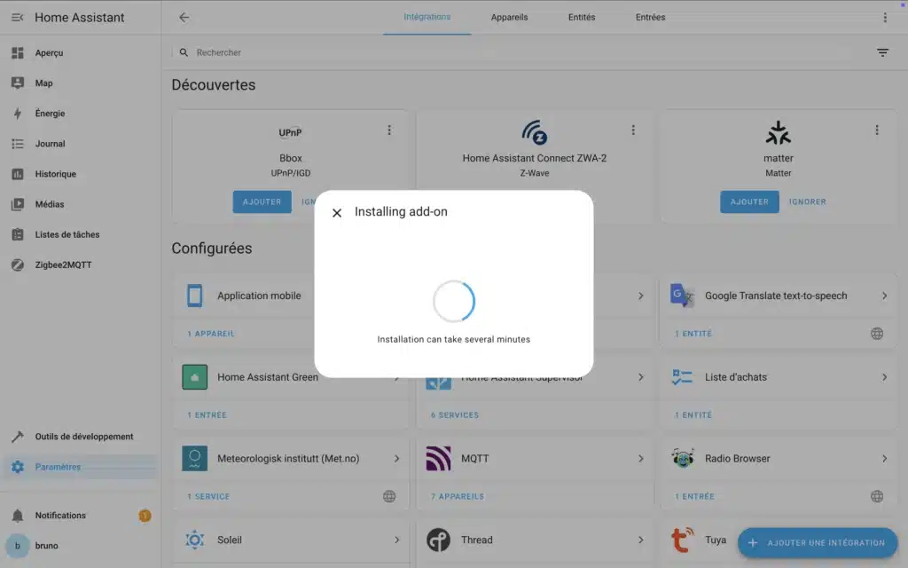Open the Journal list icon
This screenshot has width=908, height=568.
point(18,143)
